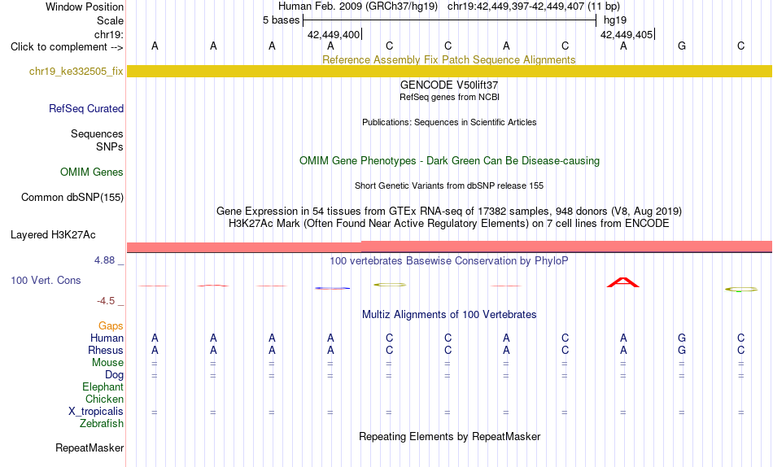The height and width of the screenshot is (467, 773).
Task: Click the 100 Vert. Cons label
Action: [x=46, y=280]
